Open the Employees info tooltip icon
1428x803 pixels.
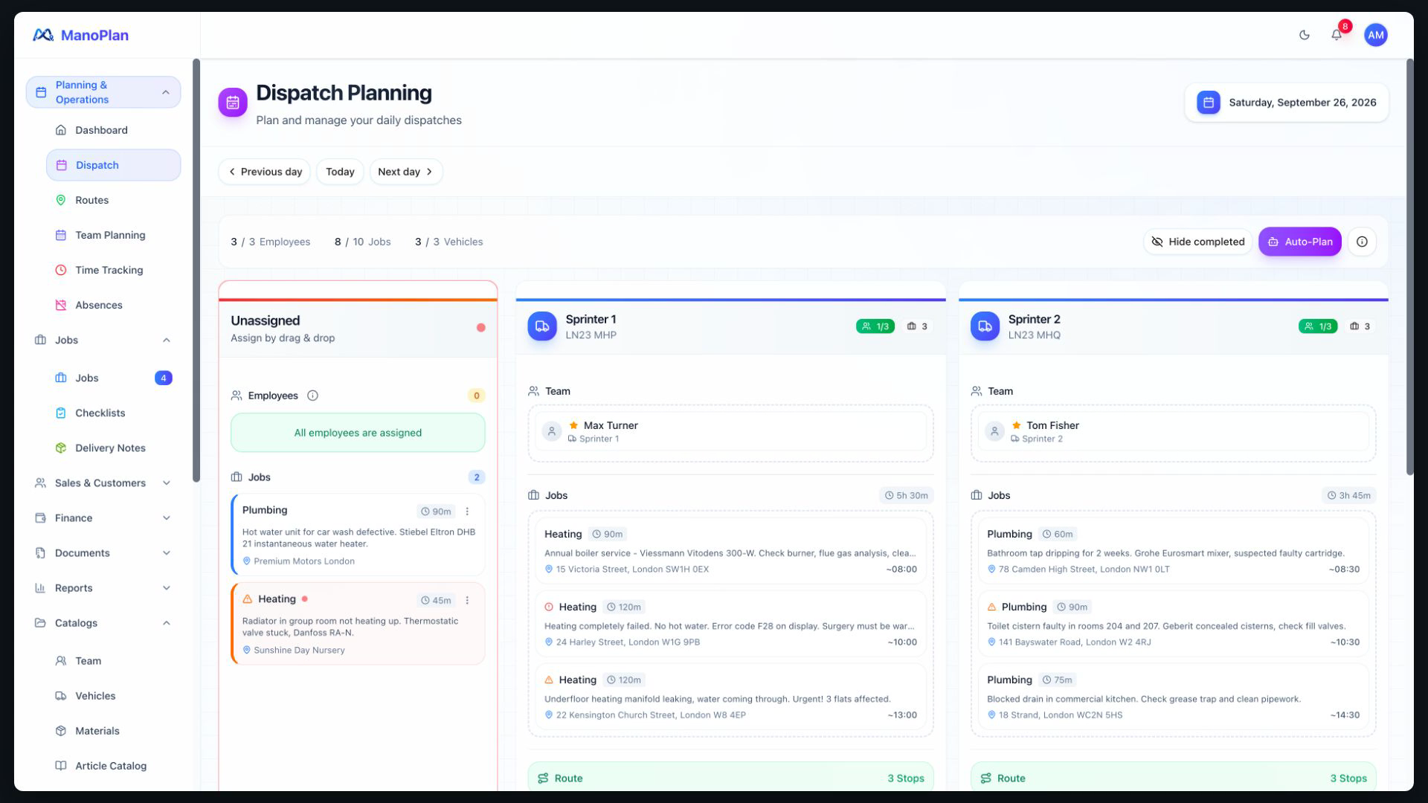(312, 396)
